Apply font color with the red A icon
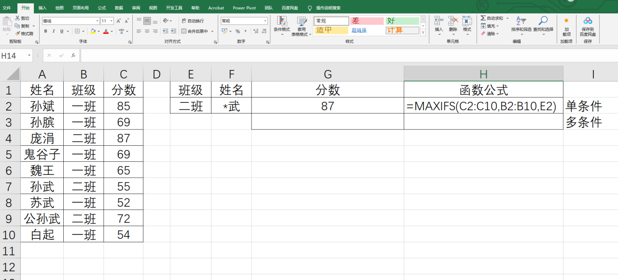Viewport: 618px width, 280px height. (106, 31)
